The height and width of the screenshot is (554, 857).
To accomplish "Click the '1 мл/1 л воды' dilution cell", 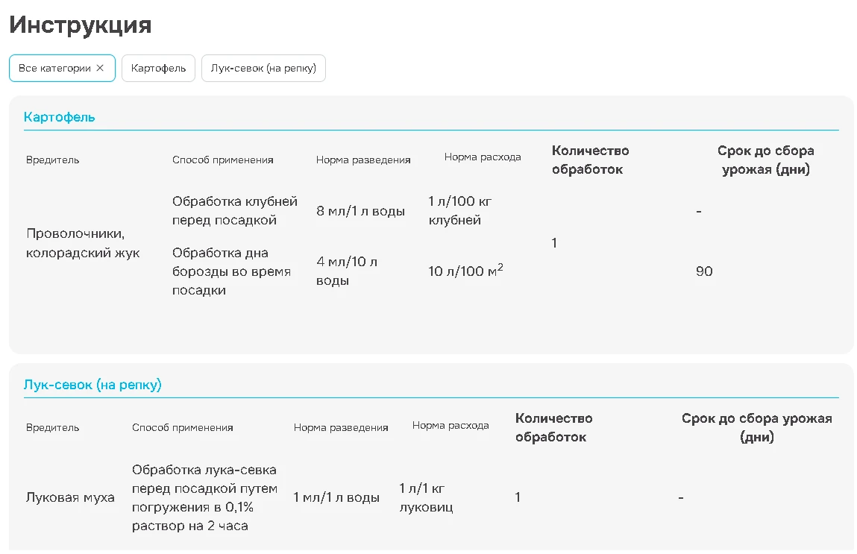I will [x=336, y=497].
